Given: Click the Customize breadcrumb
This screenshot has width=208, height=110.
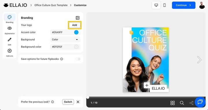Looking at the screenshot, I should click(80, 5).
